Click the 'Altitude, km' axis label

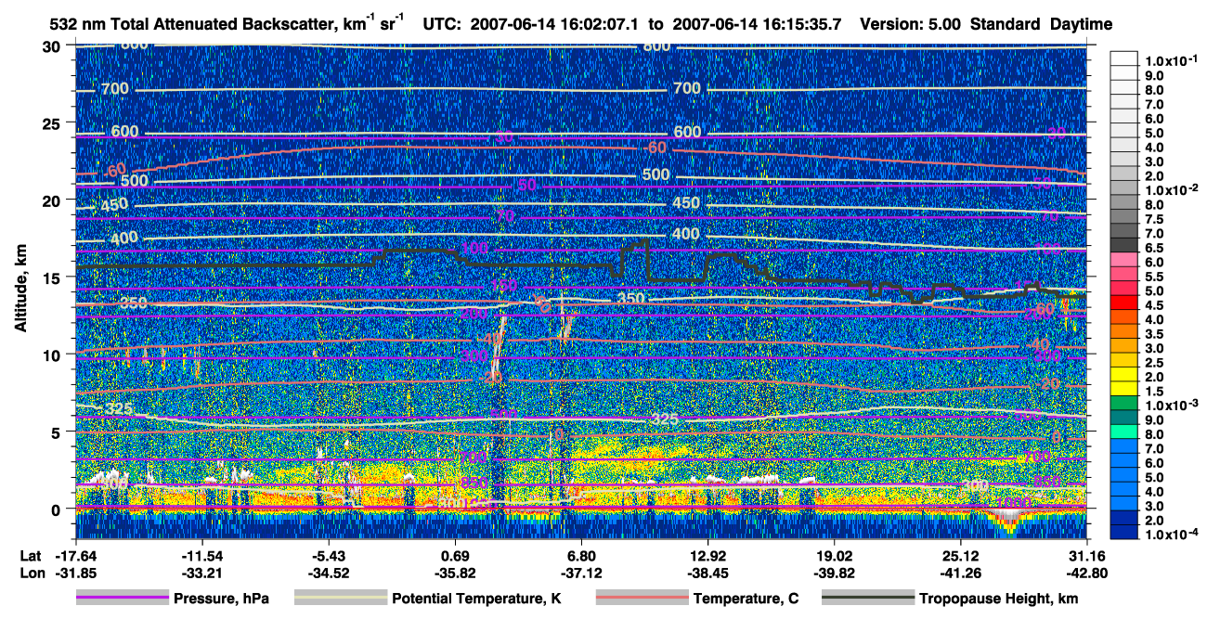click(20, 290)
